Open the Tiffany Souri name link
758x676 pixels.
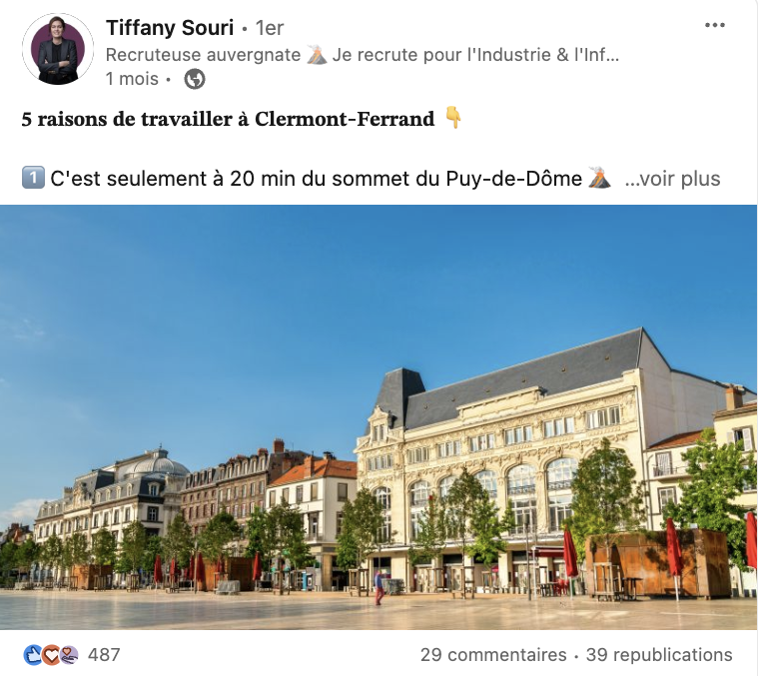[170, 28]
